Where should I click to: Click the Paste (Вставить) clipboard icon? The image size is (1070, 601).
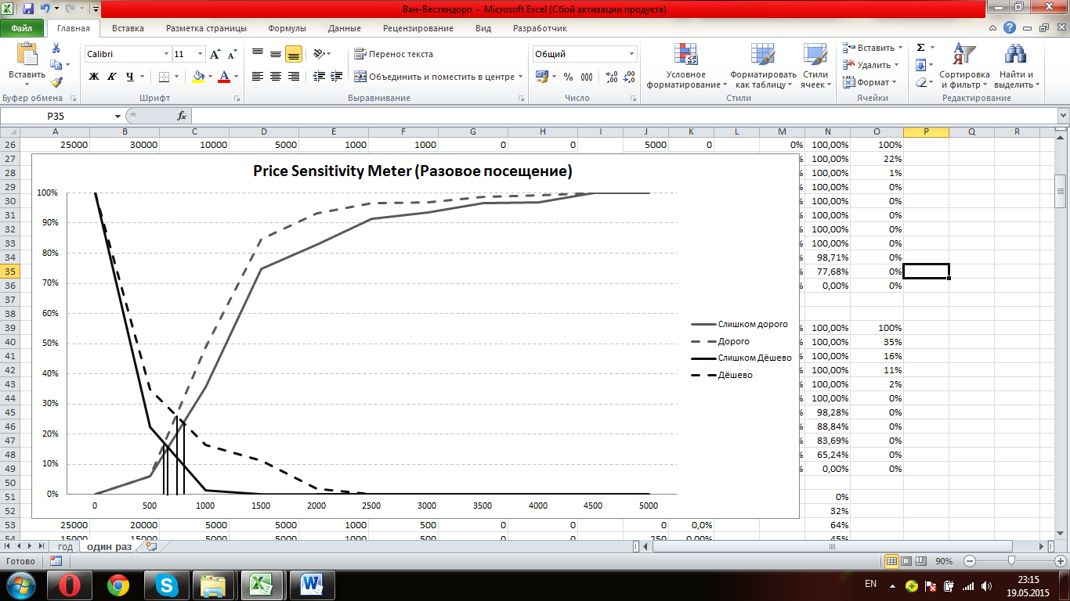pyautogui.click(x=27, y=55)
